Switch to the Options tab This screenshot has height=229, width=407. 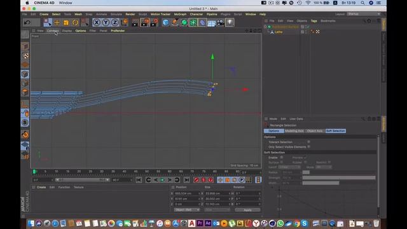(274, 131)
